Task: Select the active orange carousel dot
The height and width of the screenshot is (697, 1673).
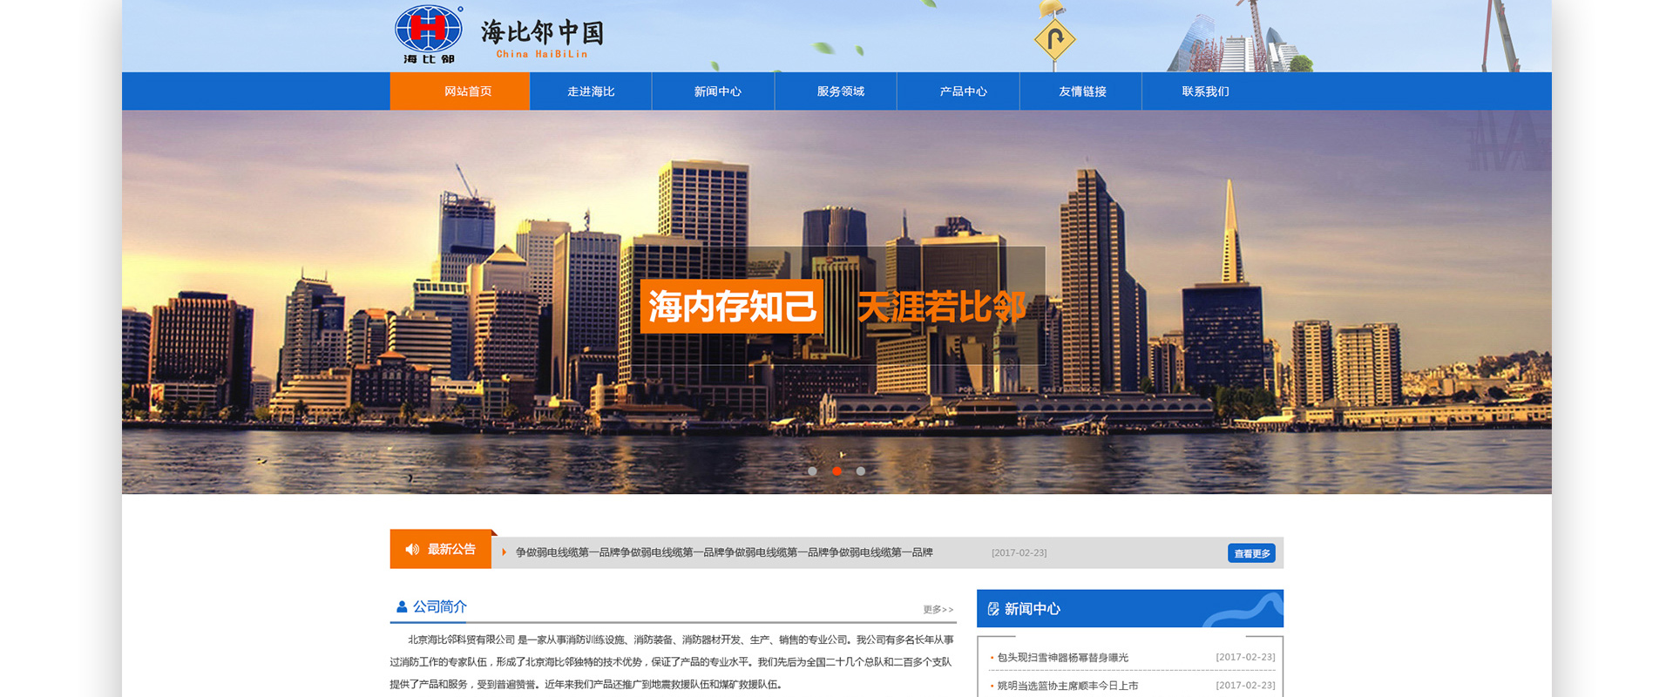Action: (836, 471)
